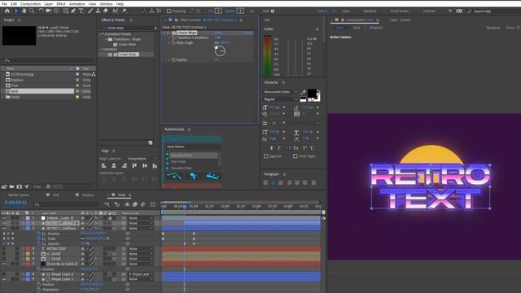Click the middle Rubberhose preset icon
Image resolution: width=521 pixels, height=293 pixels.
(x=193, y=176)
